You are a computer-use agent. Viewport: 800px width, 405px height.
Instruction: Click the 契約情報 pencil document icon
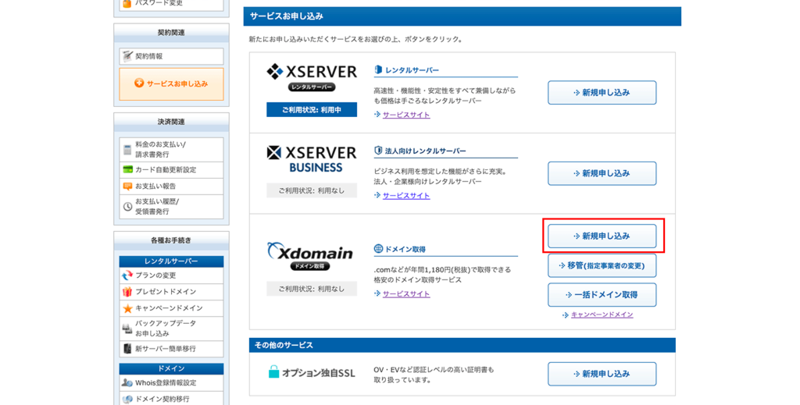(x=127, y=56)
